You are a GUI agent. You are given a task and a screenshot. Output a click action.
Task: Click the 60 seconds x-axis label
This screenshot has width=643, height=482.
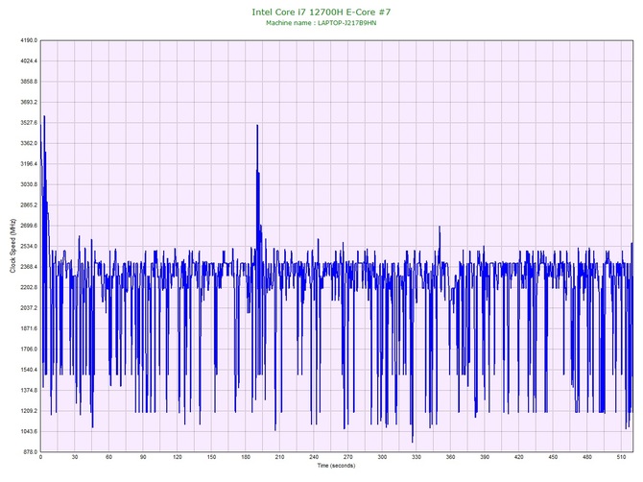(108, 457)
